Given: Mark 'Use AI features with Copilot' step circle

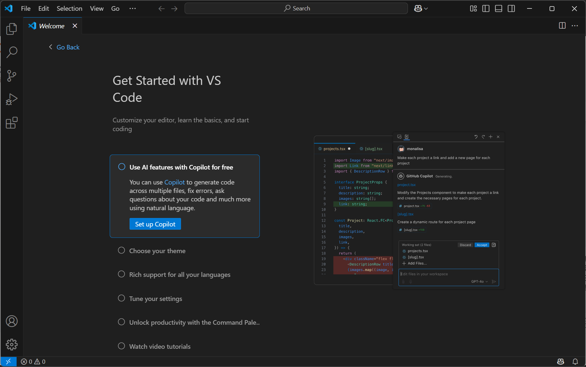Looking at the screenshot, I should tap(122, 167).
